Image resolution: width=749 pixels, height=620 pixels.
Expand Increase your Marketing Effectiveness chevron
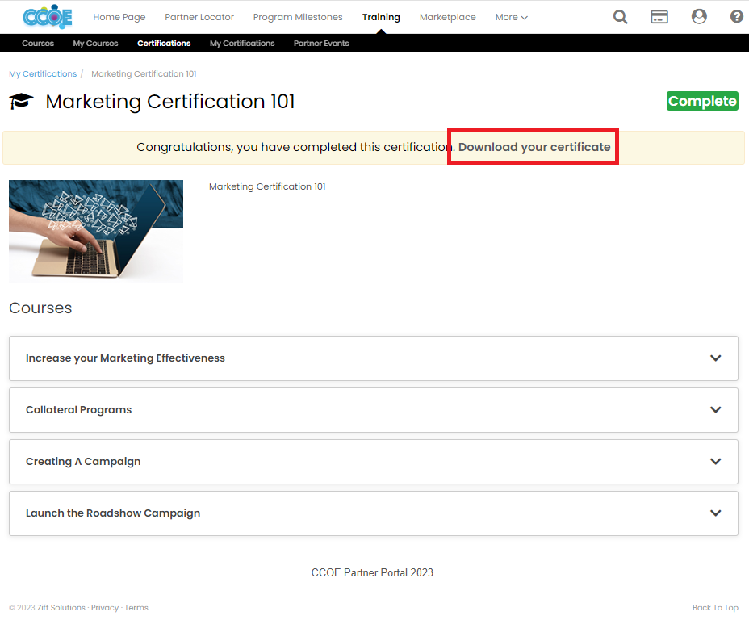coord(715,358)
